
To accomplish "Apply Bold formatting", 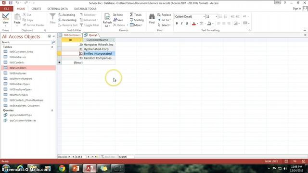I will tap(177, 24).
